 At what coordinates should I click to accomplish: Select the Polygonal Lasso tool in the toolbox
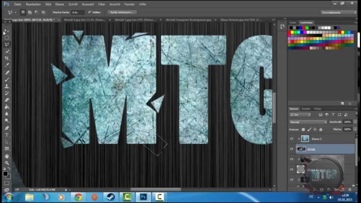(7, 45)
